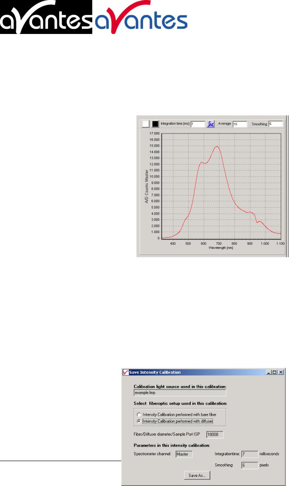Viewport: 289px width, 486px height.
Task: Click the Spectrometer channel Master field
Action: click(x=184, y=454)
